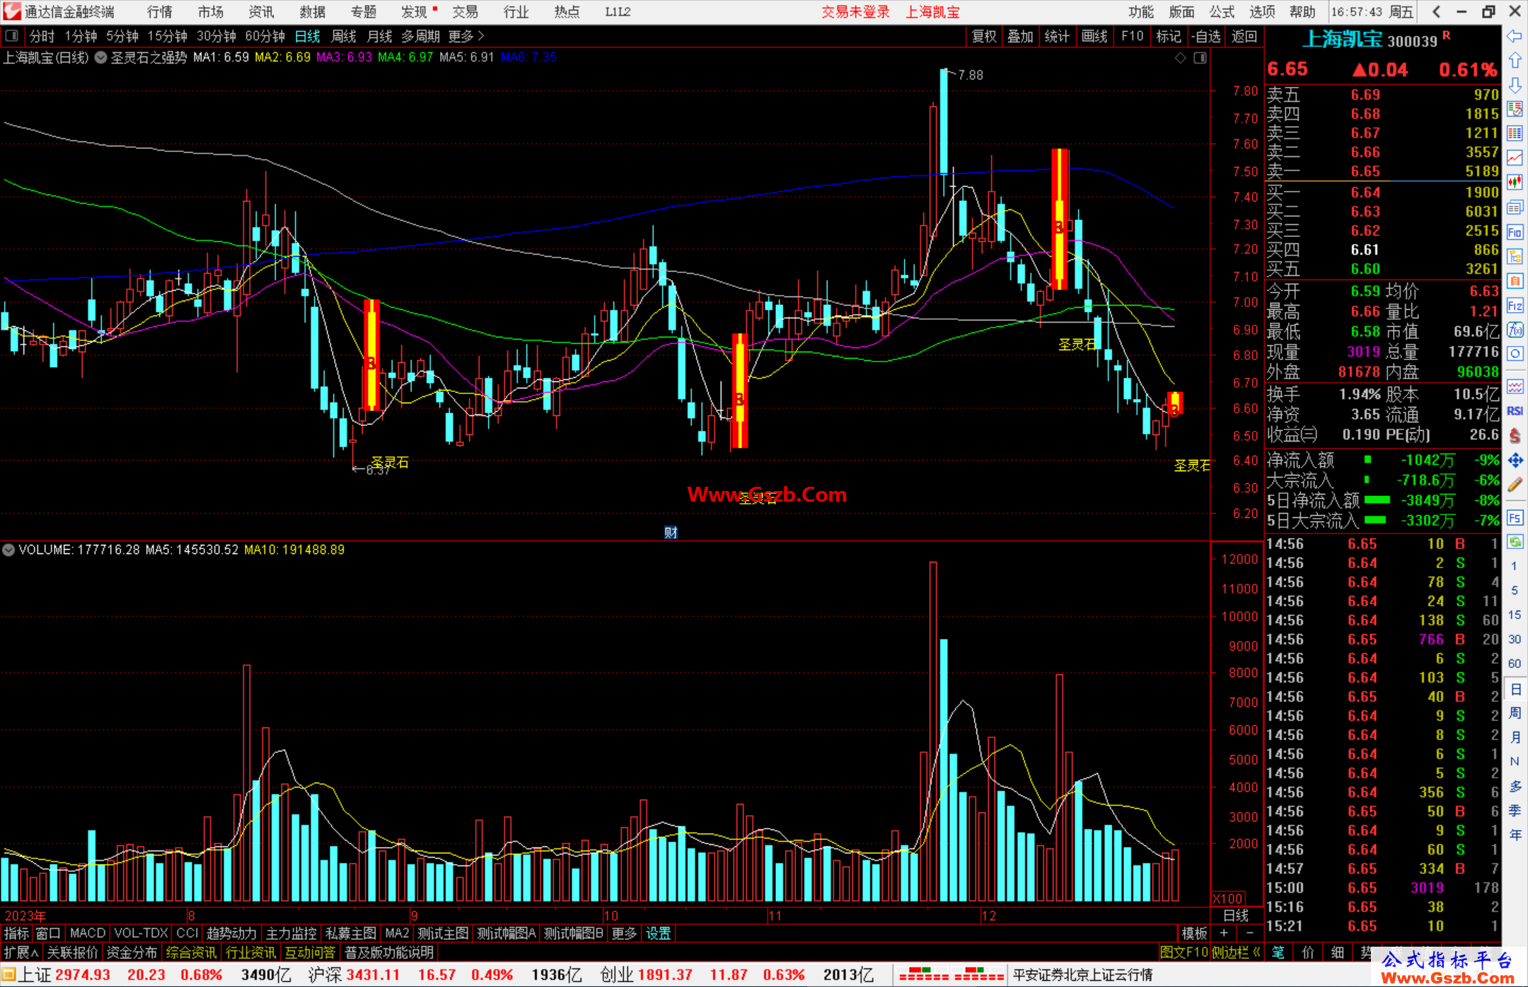Open the candlestick chart sidebar icon
Viewport: 1528px width, 987px height.
coord(1515,183)
